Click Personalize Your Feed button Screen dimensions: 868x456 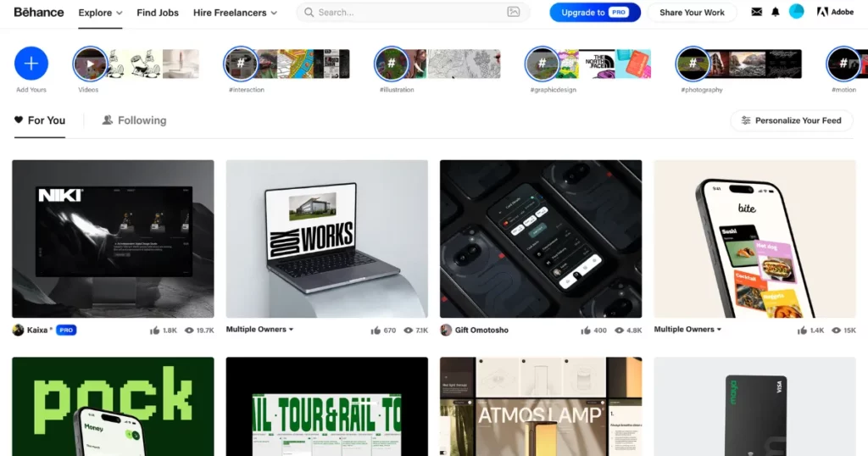[791, 120]
